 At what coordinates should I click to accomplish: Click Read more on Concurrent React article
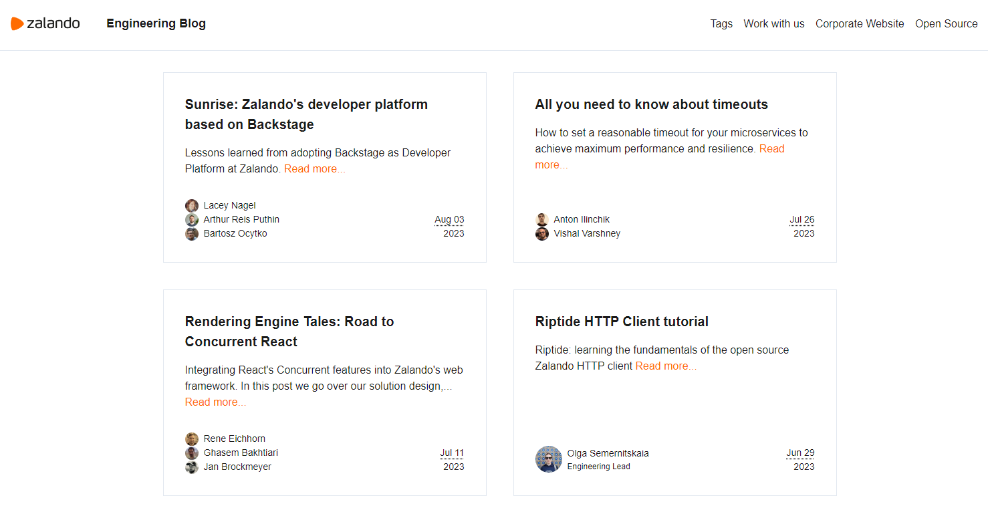(215, 402)
